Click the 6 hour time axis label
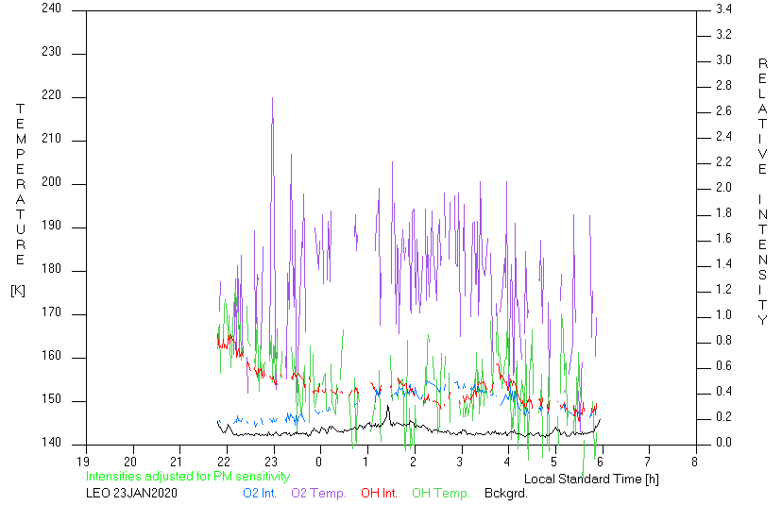782x505 pixels. pos(601,463)
